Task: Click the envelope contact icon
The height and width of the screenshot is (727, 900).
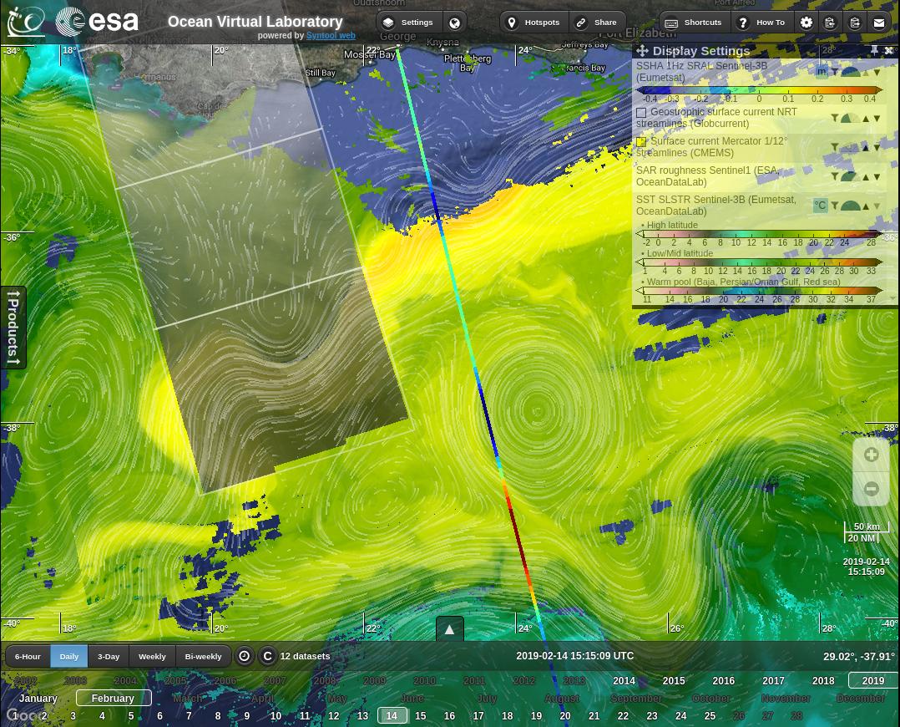Action: [879, 23]
